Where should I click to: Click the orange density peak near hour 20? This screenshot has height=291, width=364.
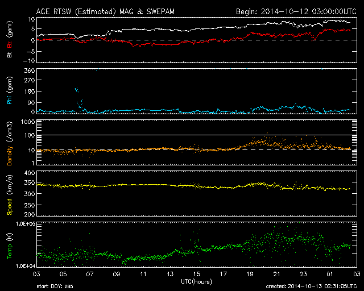267,133
